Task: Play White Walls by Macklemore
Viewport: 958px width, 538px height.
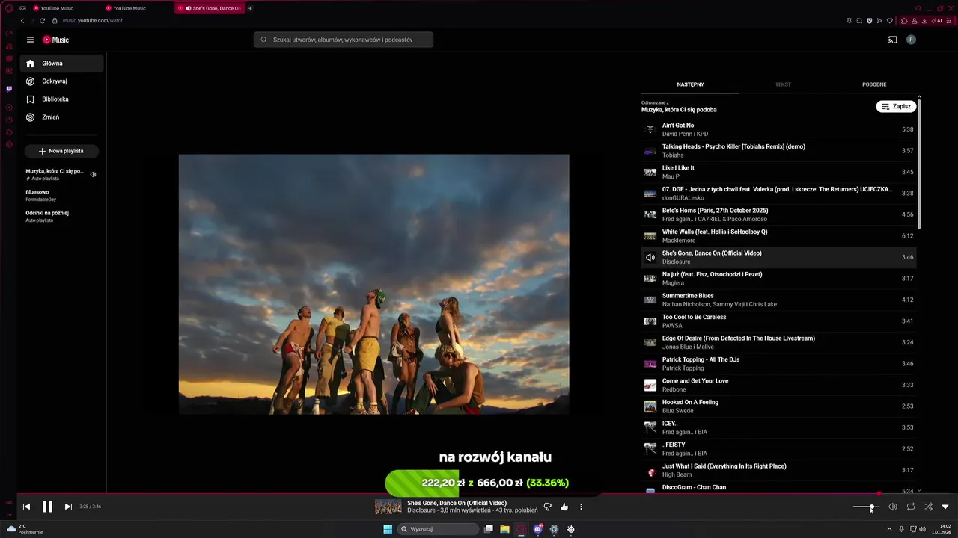Action: point(778,236)
